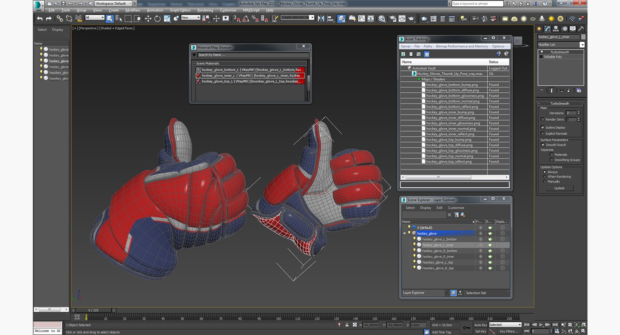The width and height of the screenshot is (620, 335).
Task: Click the Mirror tool icon
Action: pyautogui.click(x=321, y=19)
